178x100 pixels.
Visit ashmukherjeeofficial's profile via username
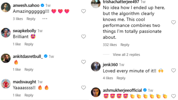pos(122,90)
